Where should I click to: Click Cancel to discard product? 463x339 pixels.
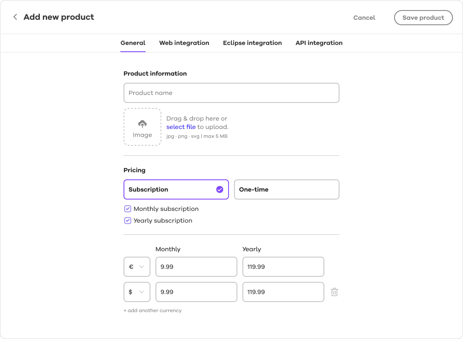click(x=364, y=18)
